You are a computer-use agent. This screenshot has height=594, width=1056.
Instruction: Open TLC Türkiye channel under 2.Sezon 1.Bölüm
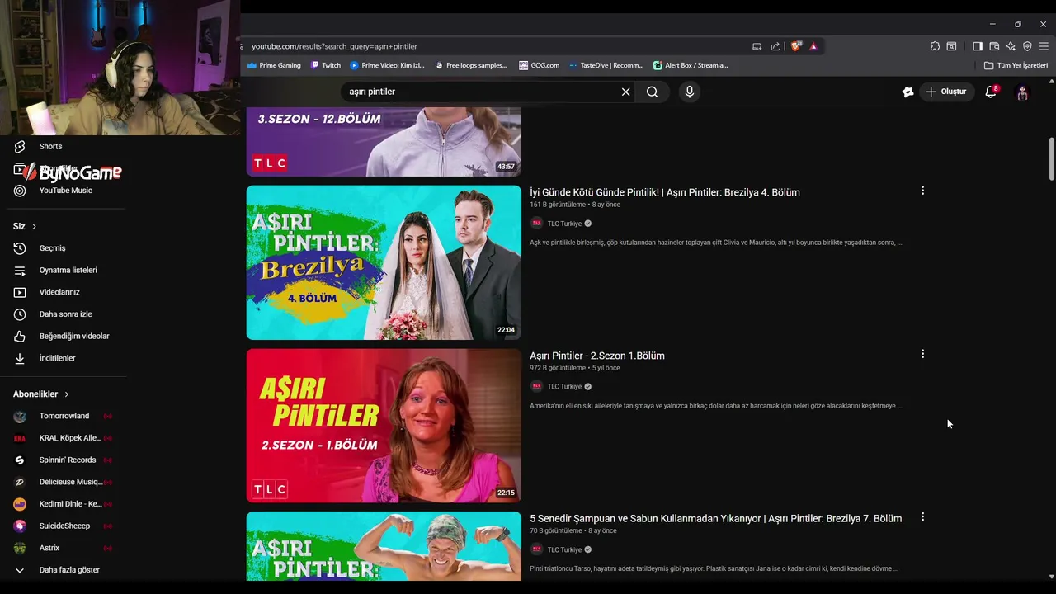tap(564, 386)
